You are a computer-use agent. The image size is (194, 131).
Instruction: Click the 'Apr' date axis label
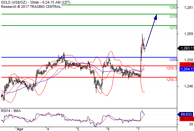20,129
